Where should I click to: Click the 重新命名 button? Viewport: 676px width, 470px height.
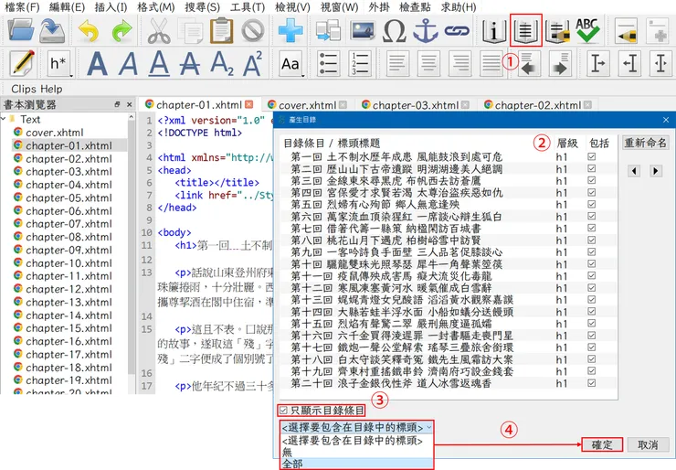pyautogui.click(x=645, y=143)
